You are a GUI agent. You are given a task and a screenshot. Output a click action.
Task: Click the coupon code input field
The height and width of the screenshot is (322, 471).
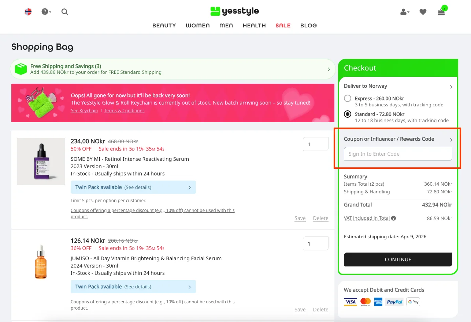click(398, 154)
